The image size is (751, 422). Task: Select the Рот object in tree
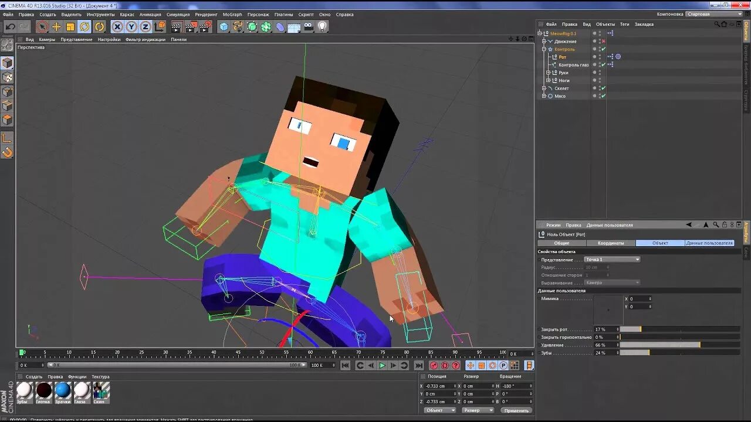[563, 57]
